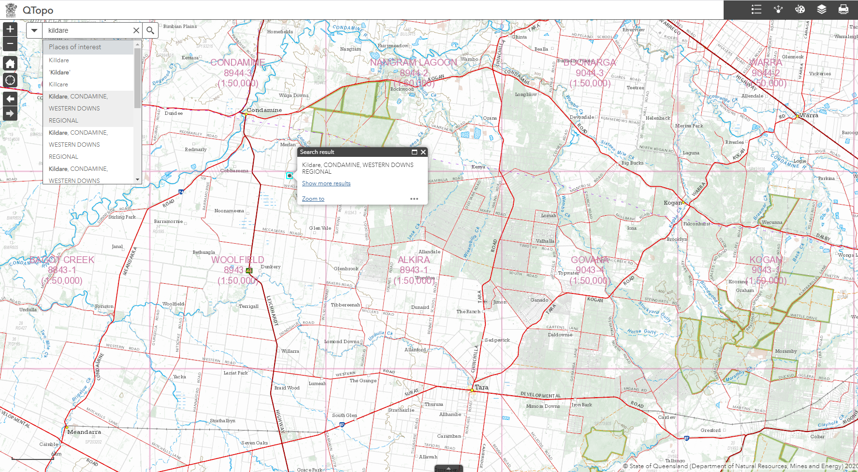Open the Share tool
Viewport: 858px width, 472px height.
[778, 9]
